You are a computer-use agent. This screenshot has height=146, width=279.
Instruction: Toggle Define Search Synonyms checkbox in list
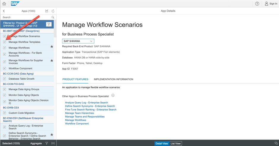[x=4, y=136]
